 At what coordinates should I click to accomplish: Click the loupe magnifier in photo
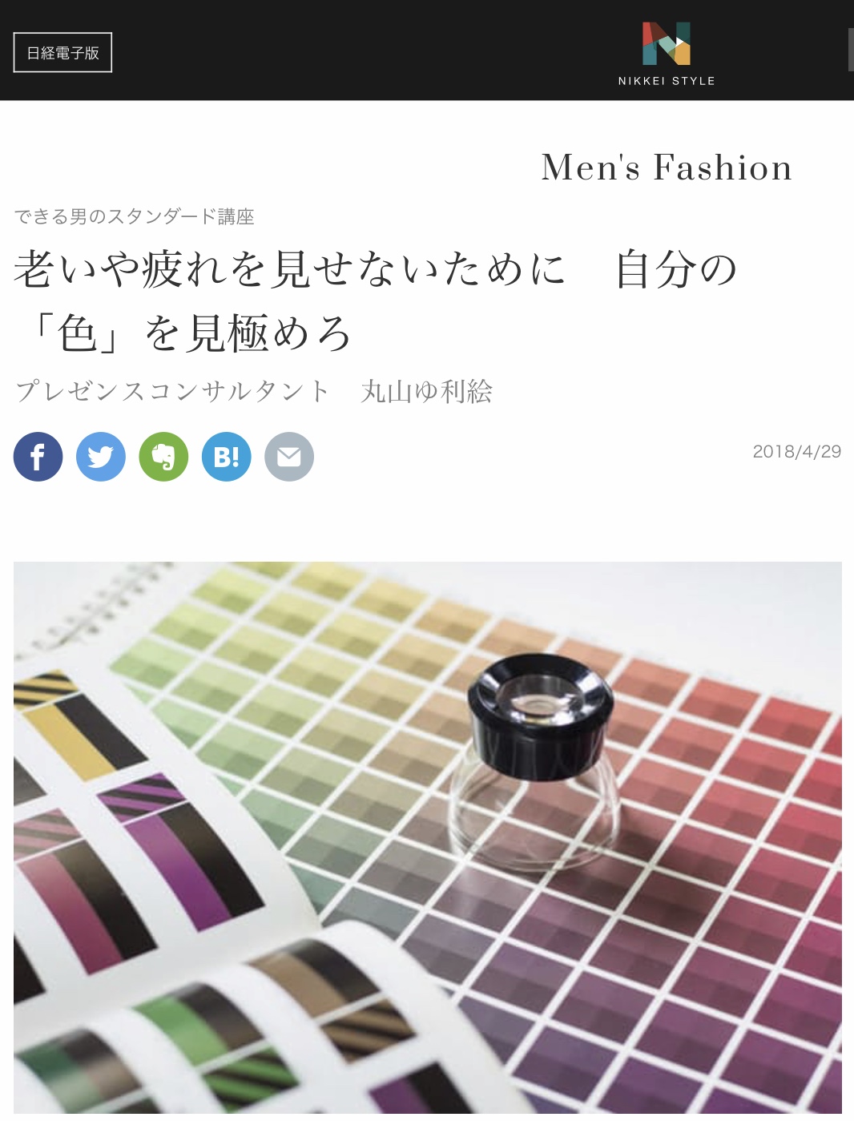pyautogui.click(x=538, y=761)
